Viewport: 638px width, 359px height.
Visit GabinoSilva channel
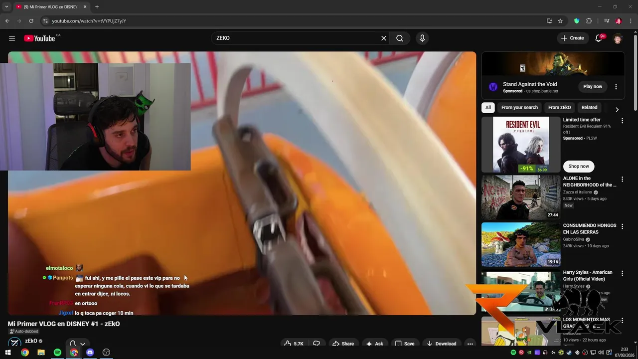(x=574, y=239)
